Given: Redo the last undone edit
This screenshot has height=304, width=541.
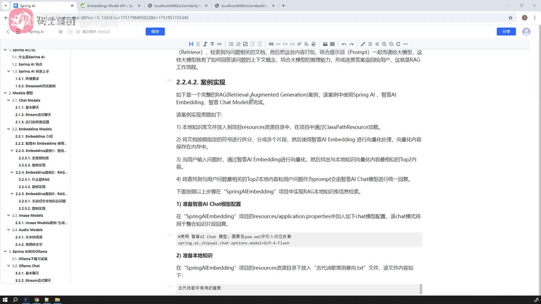Looking at the screenshot, I should 351,44.
